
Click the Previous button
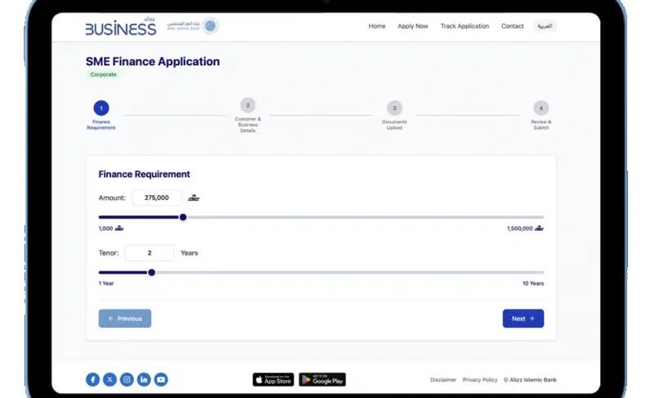pos(125,319)
